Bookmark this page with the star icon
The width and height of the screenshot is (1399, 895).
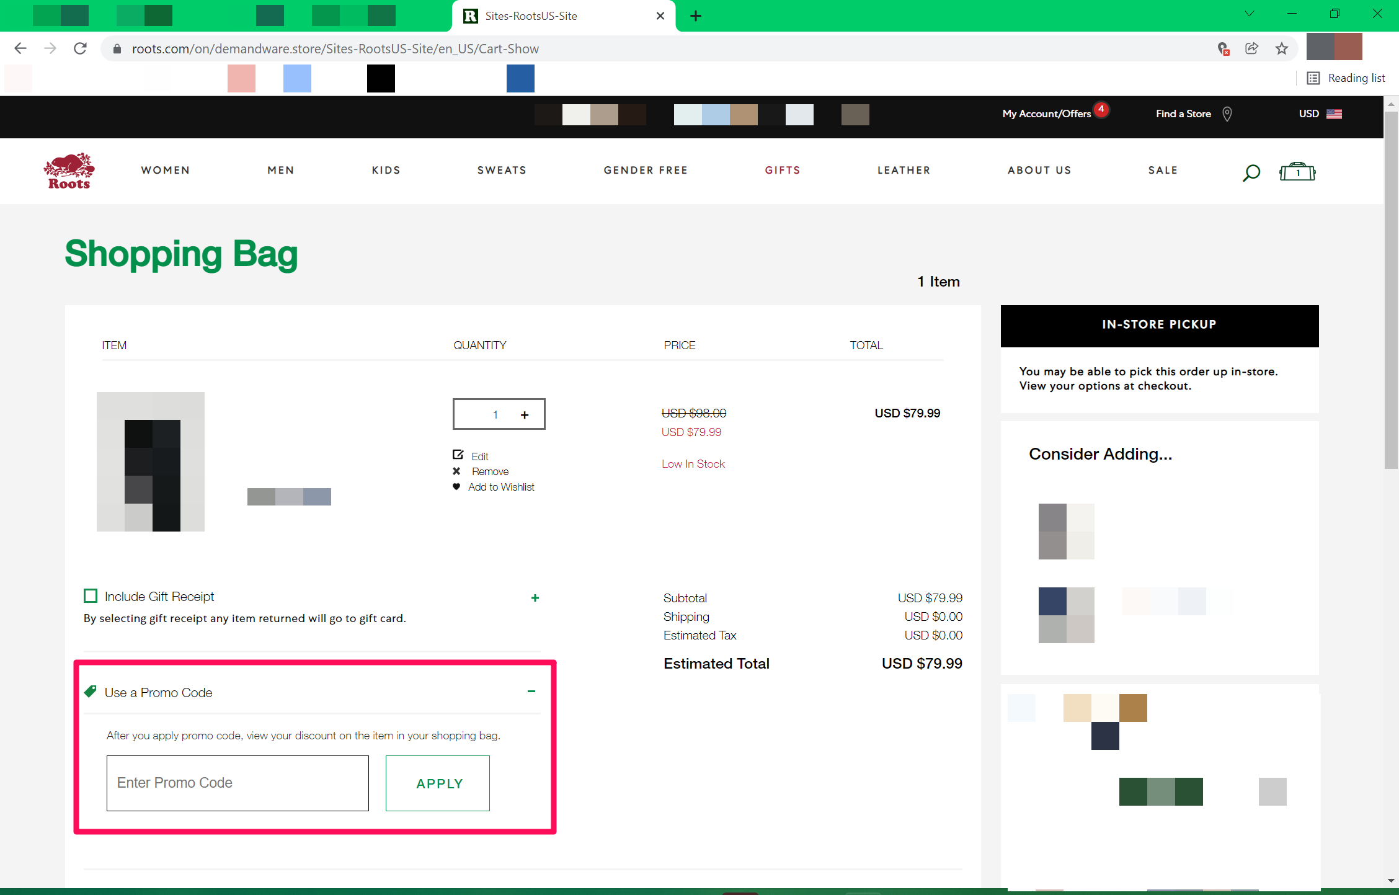pyautogui.click(x=1282, y=48)
